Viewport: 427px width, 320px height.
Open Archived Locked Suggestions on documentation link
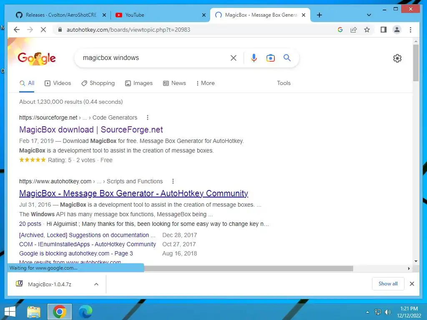(x=87, y=235)
